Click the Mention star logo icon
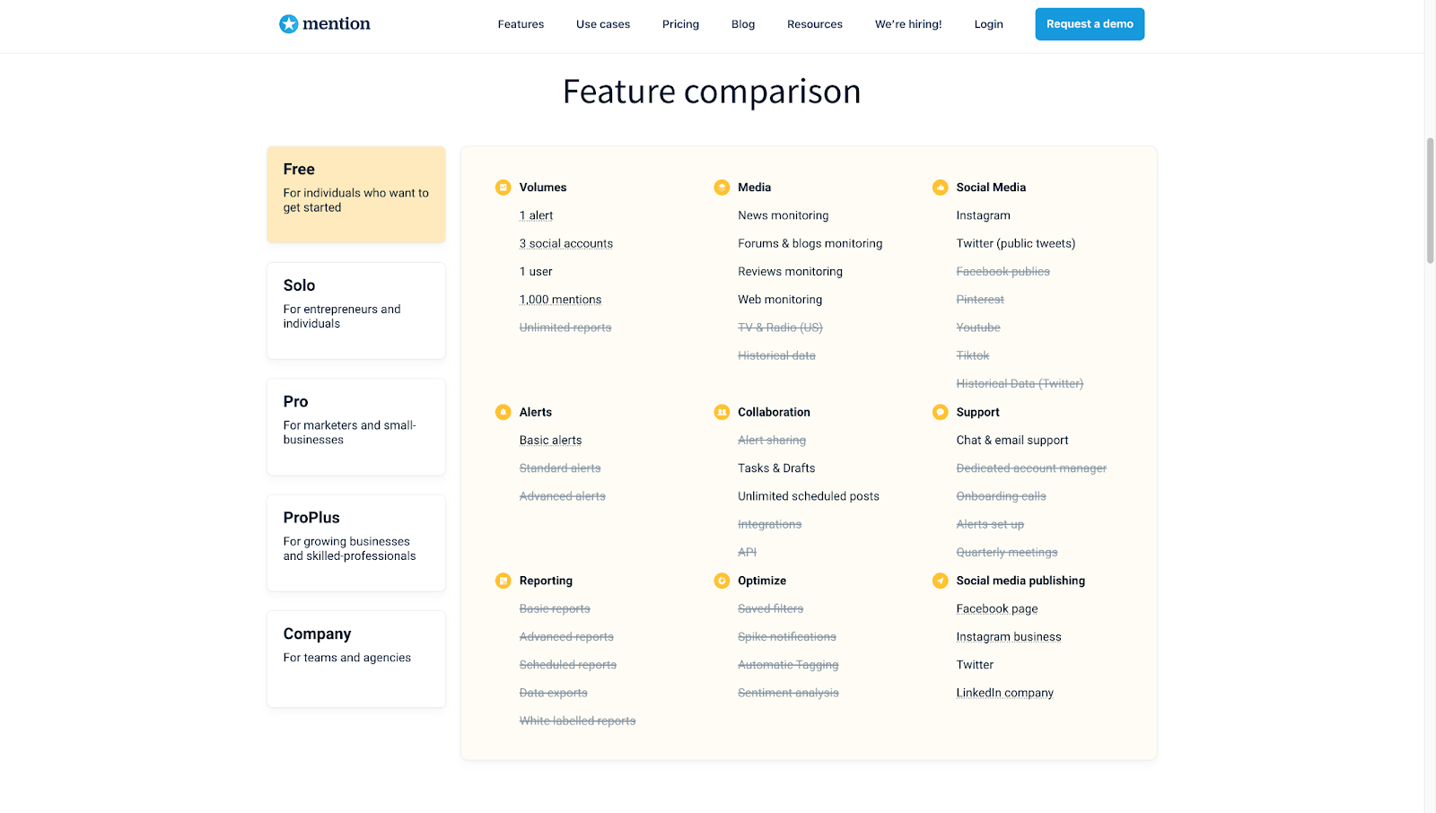 tap(288, 24)
